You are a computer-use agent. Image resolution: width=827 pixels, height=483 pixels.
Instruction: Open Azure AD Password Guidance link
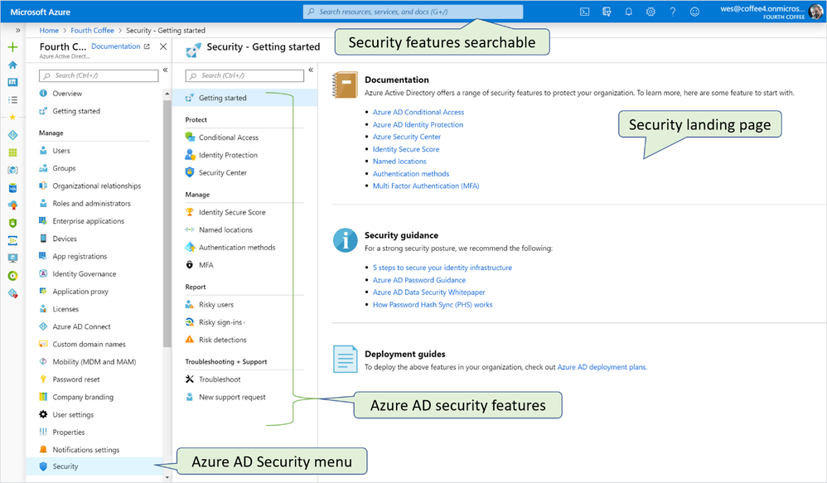point(419,280)
